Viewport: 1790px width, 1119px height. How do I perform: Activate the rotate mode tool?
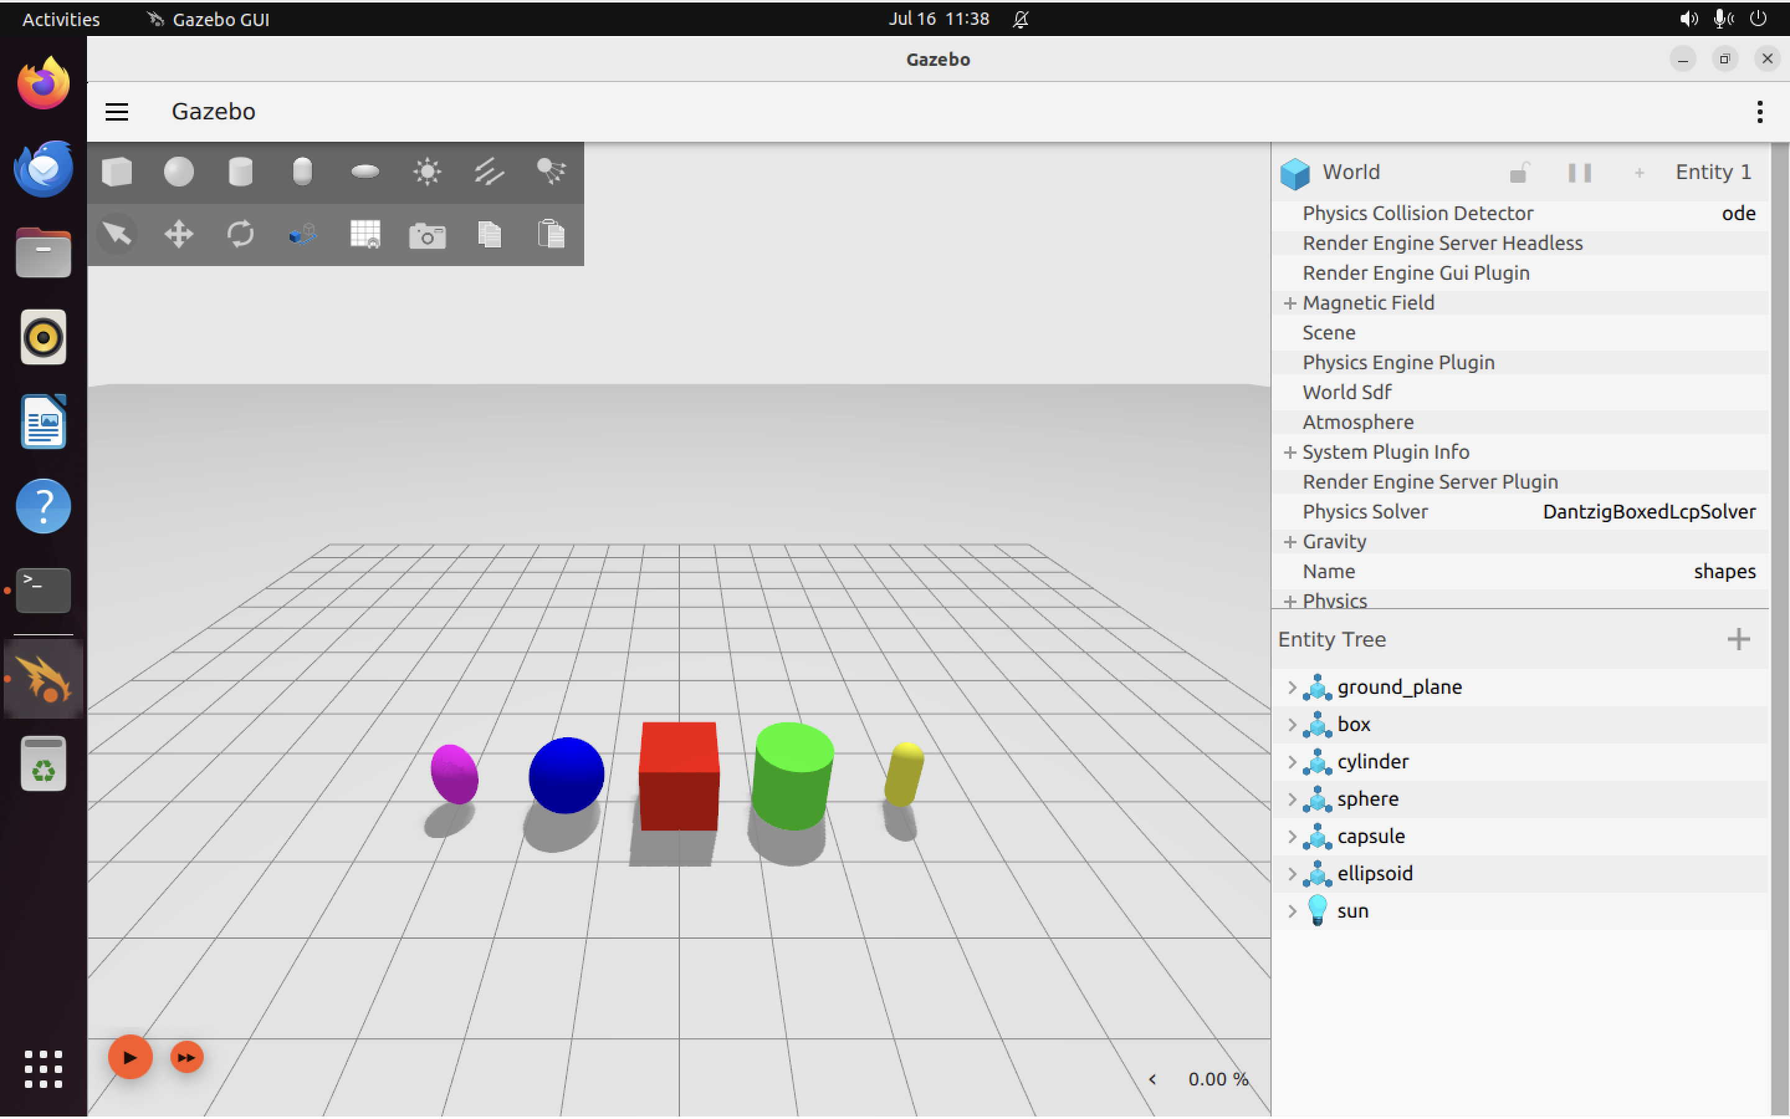tap(241, 234)
